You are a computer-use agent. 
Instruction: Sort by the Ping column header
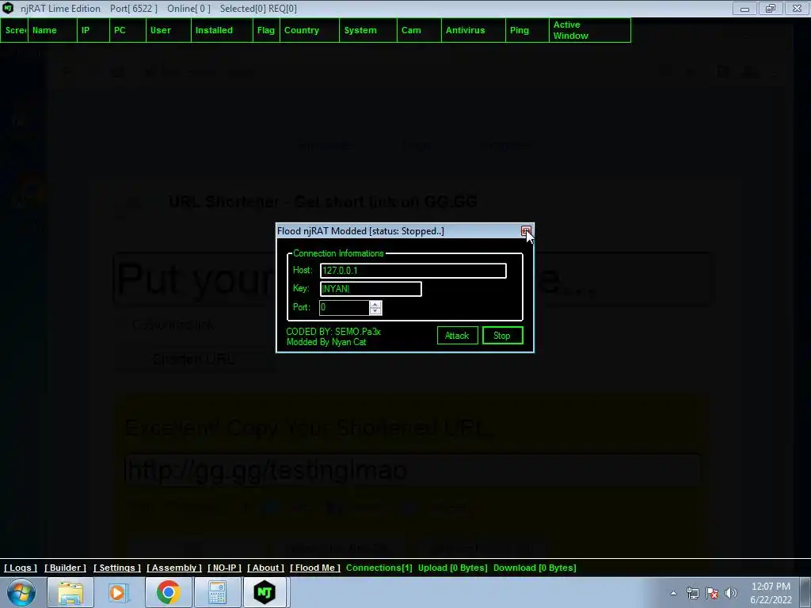(x=527, y=30)
